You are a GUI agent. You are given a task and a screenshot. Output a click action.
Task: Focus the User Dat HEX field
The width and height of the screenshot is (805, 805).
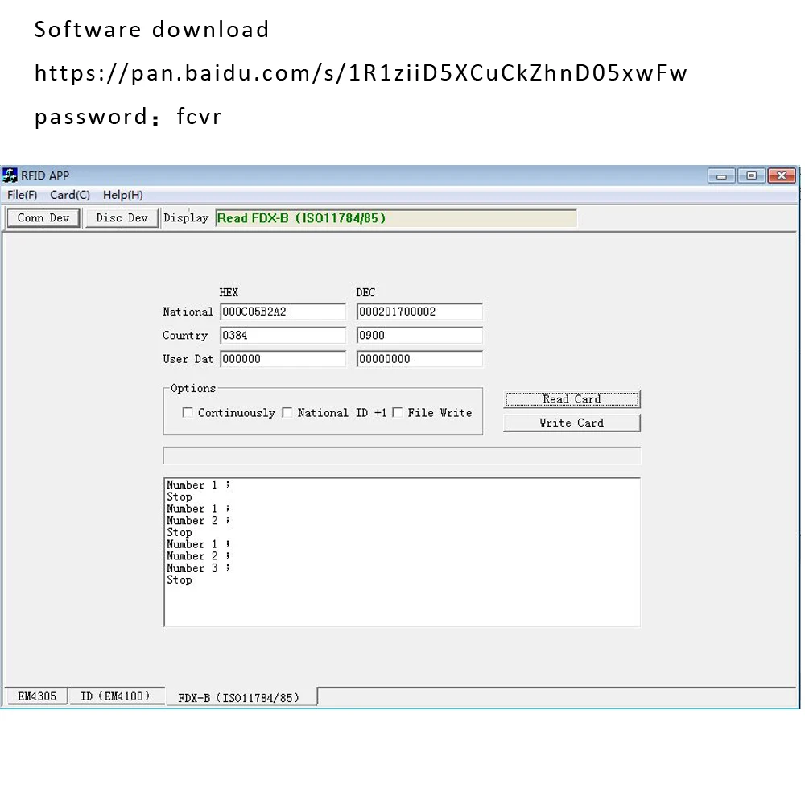click(x=283, y=359)
